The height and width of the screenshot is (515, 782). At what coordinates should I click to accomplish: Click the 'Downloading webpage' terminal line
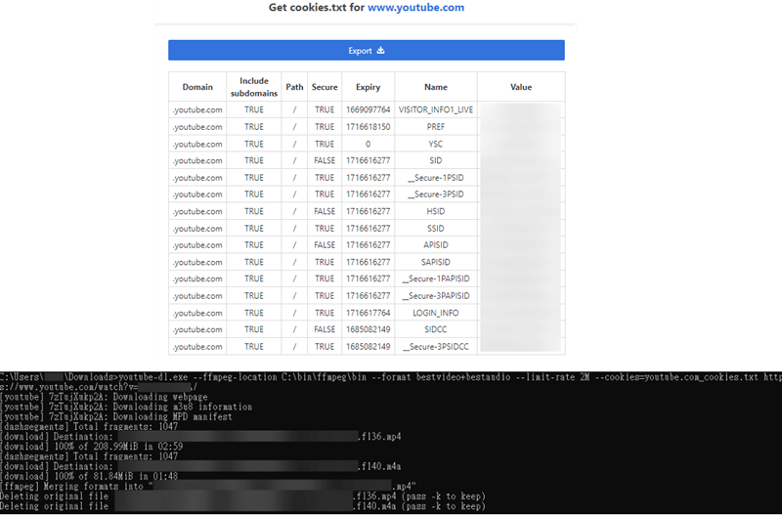104,397
